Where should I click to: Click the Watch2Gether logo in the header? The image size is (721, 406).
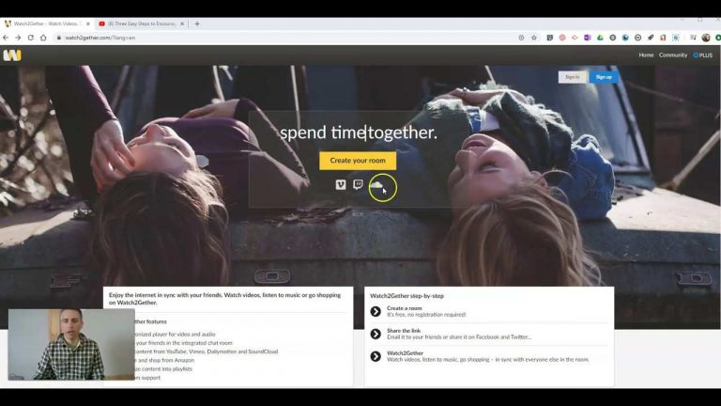tap(12, 55)
